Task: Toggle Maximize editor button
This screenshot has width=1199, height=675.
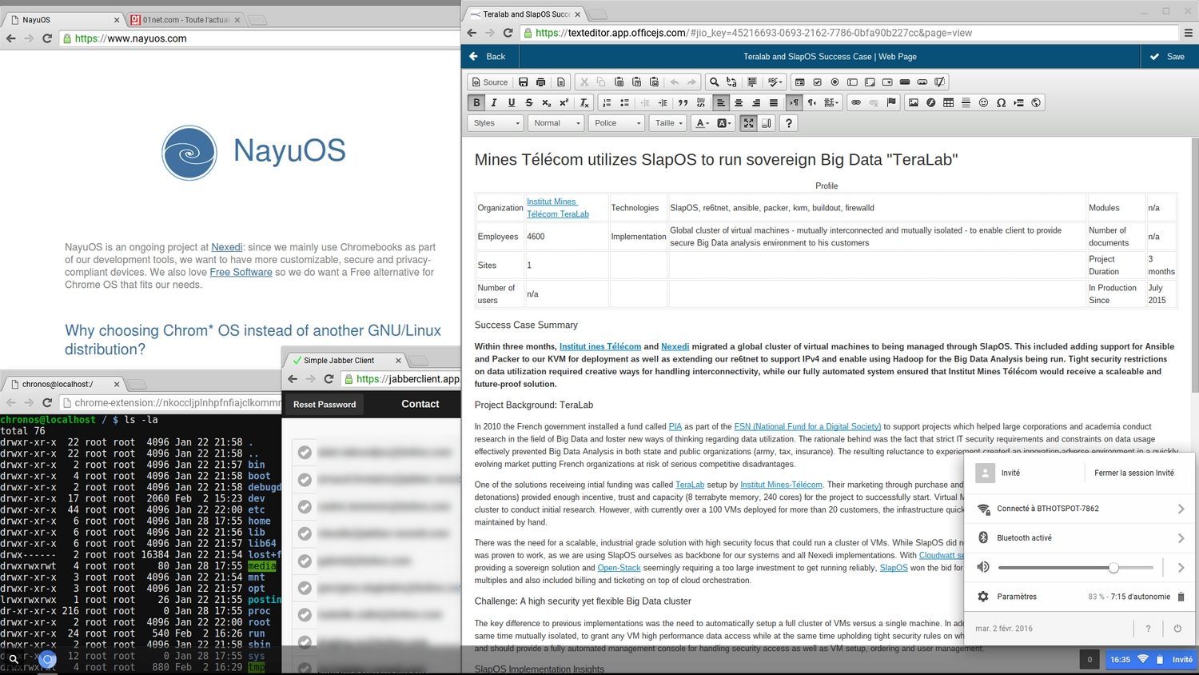Action: pyautogui.click(x=748, y=123)
